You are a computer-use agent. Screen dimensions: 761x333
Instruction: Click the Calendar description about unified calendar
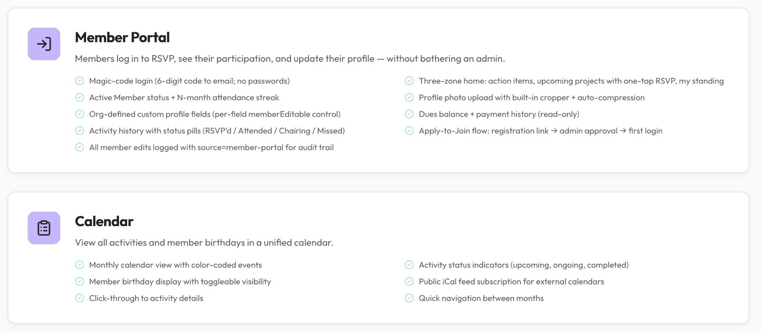click(x=204, y=243)
